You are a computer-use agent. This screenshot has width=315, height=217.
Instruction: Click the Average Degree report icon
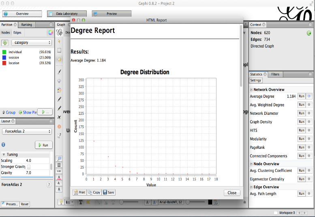point(309,96)
